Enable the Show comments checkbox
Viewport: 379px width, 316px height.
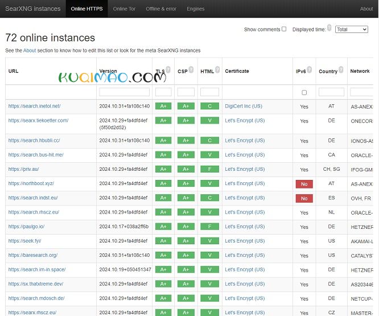tap(284, 29)
